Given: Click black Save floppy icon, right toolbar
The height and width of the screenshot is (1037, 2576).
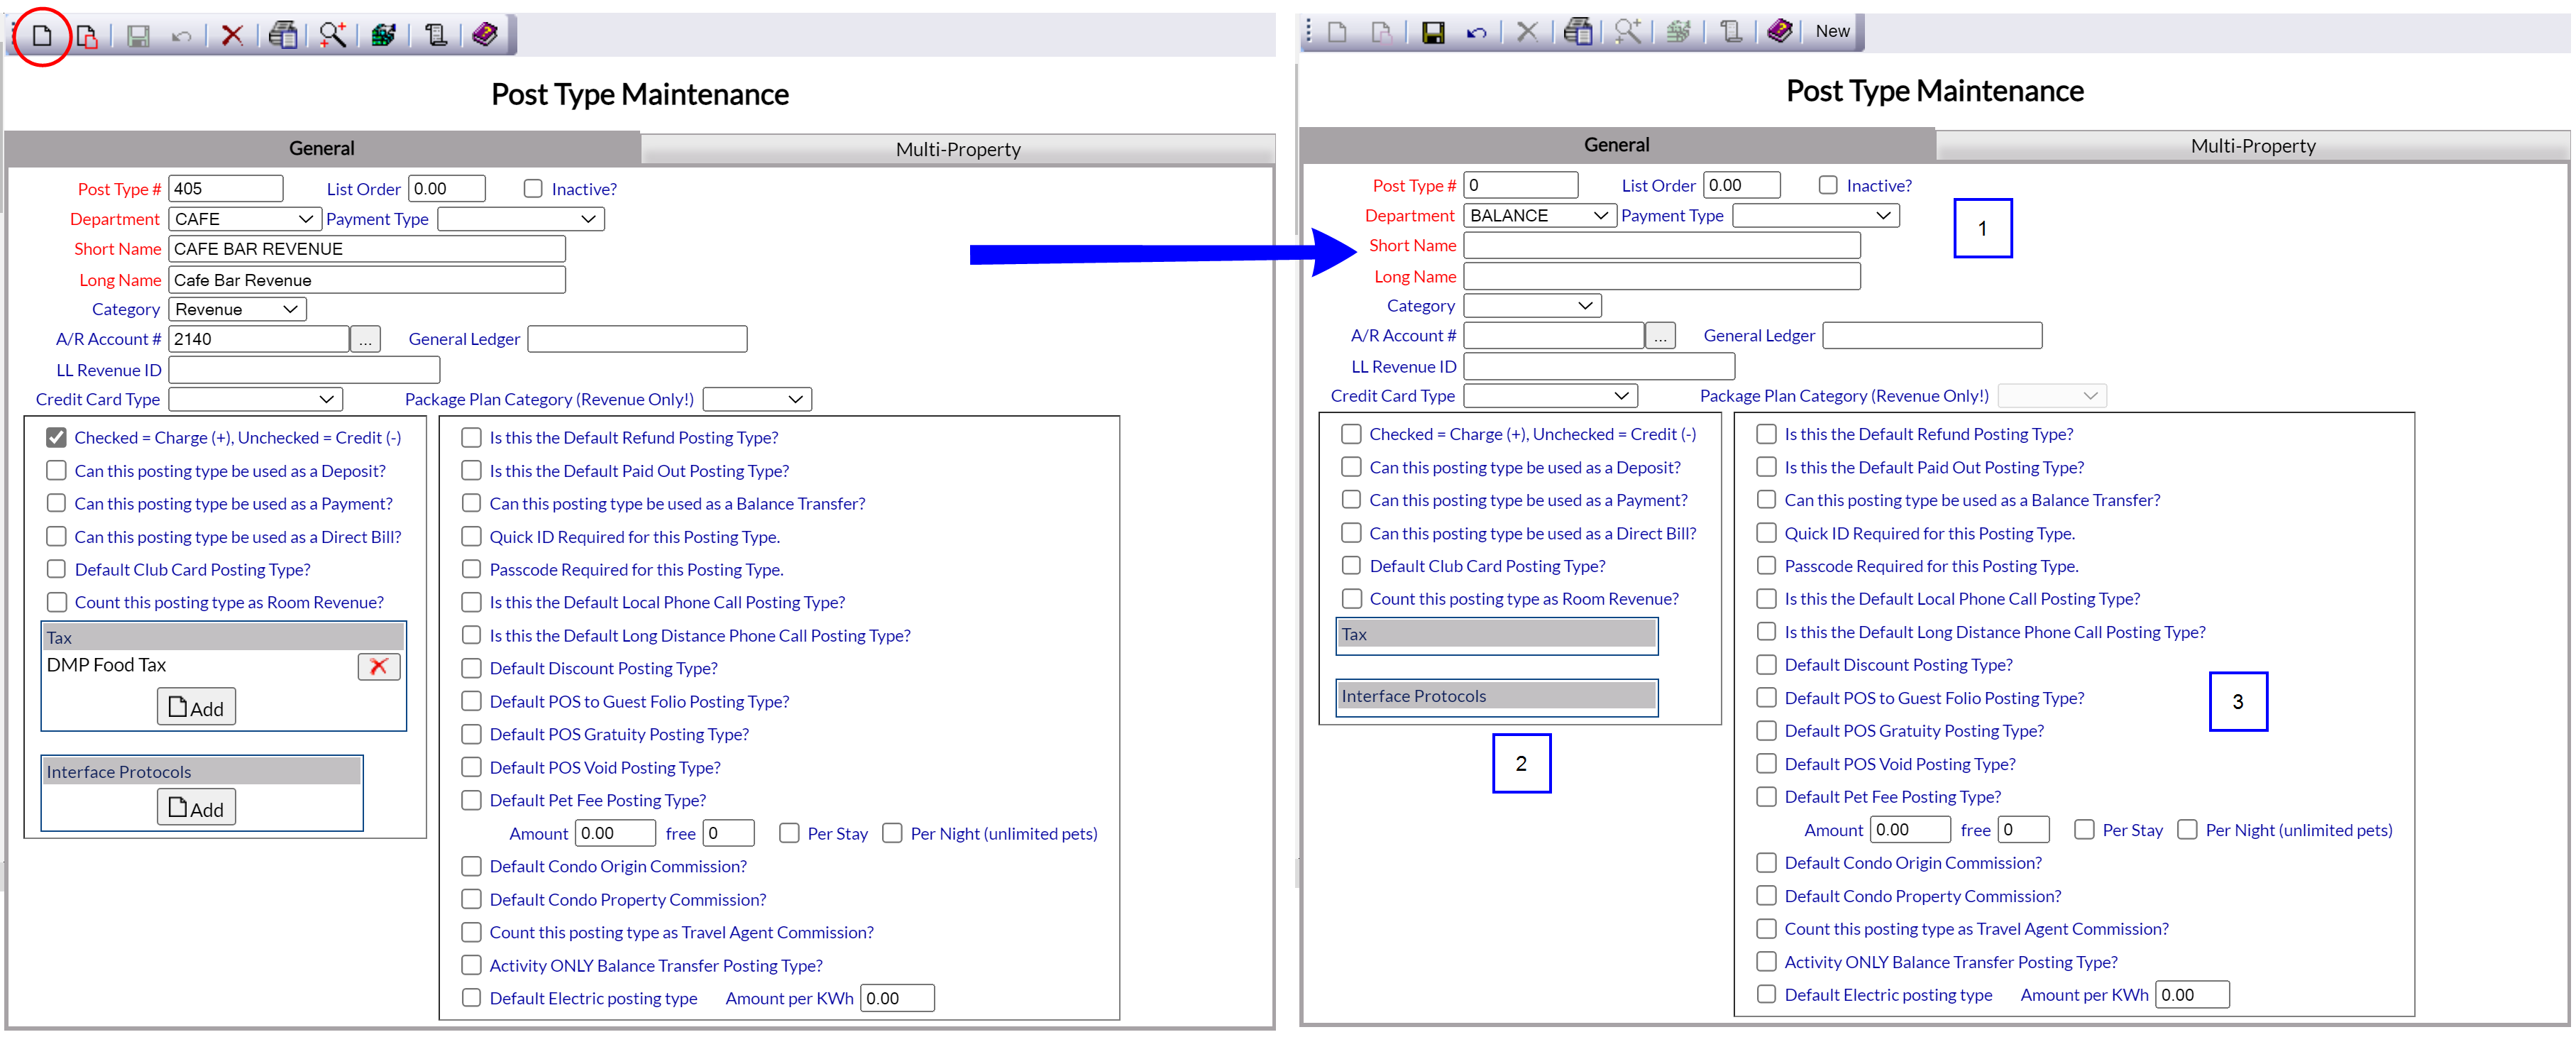Looking at the screenshot, I should (x=1433, y=33).
